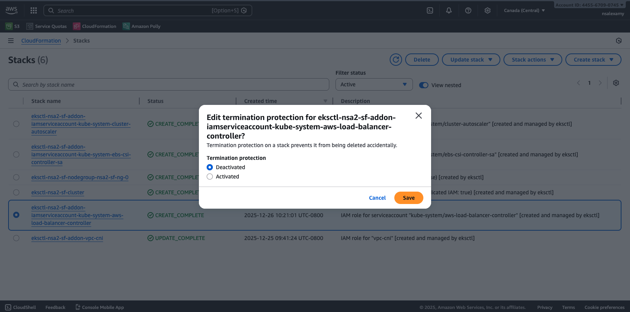Open the info panel icon near breadcrumbs
The image size is (630, 312).
(x=619, y=41)
